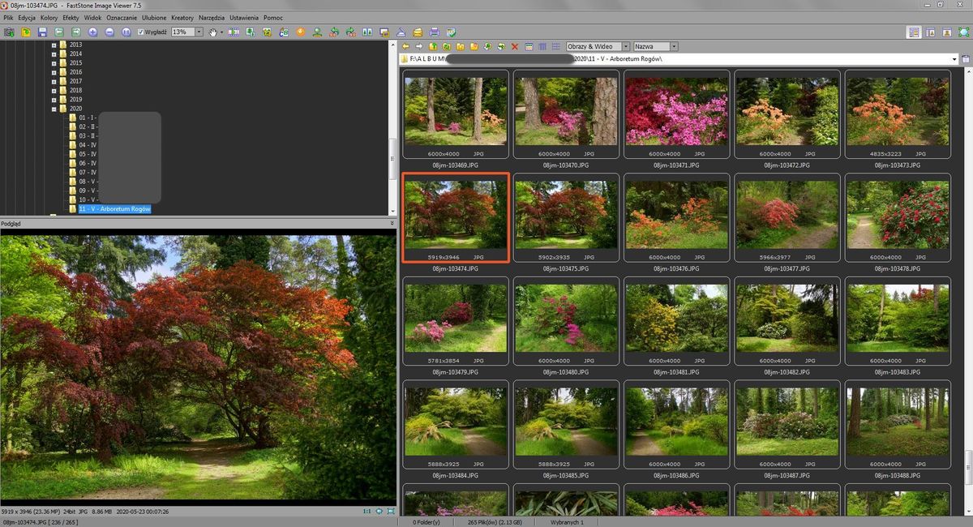This screenshot has width=973, height=527.
Task: Click the red X delete icon
Action: click(x=515, y=47)
